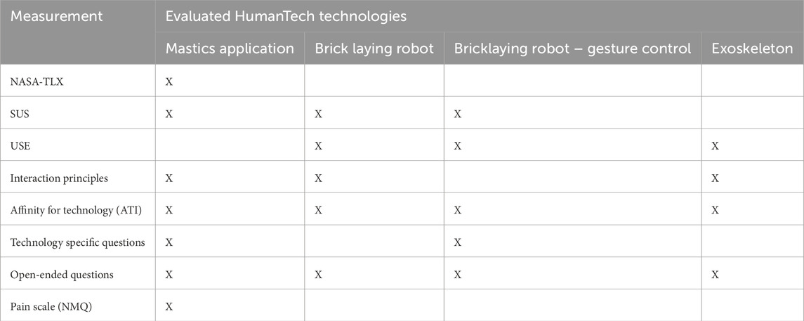Select X in Technology specific questions gesture control cell
Image resolution: width=804 pixels, height=321 pixels.
(x=458, y=242)
